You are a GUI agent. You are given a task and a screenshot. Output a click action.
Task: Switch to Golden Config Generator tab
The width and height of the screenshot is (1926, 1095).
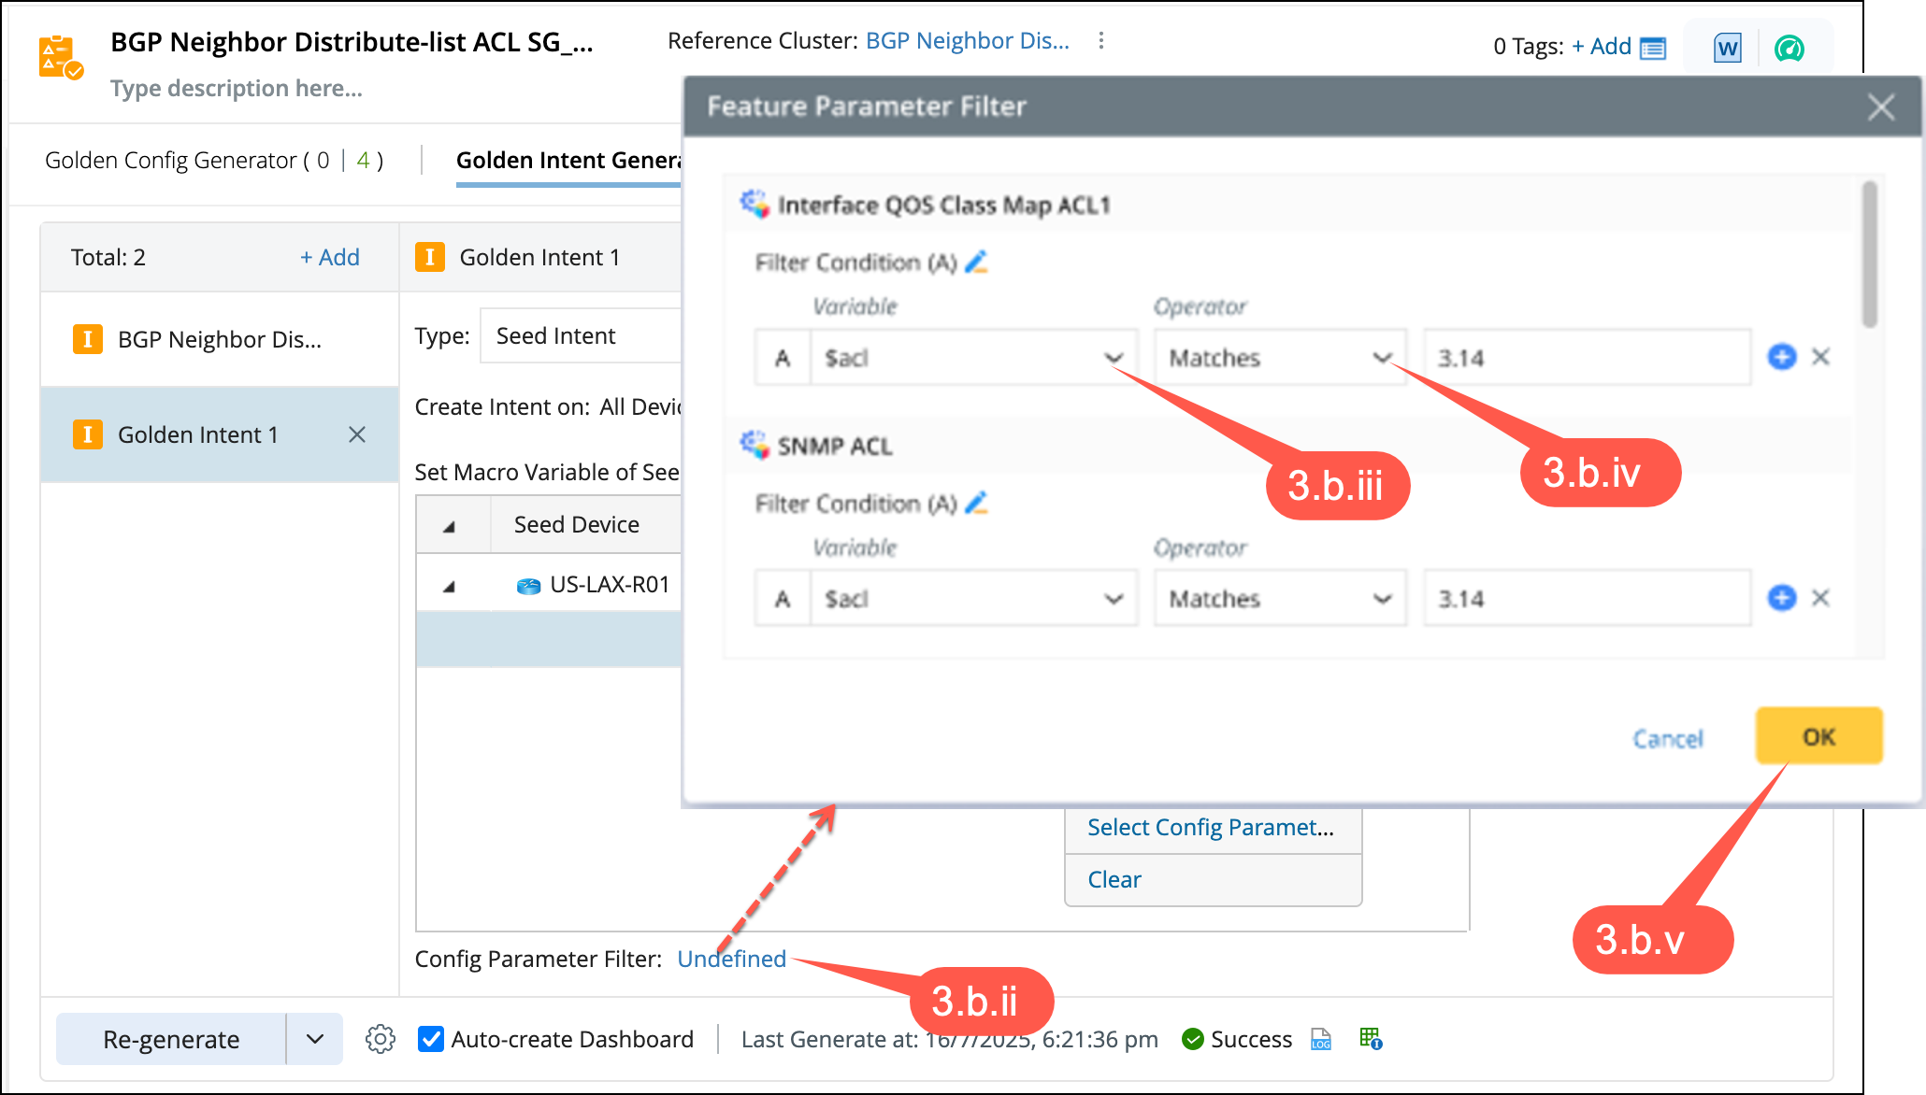click(x=213, y=161)
